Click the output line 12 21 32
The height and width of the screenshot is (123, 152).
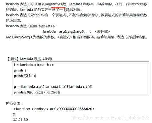tap(21, 120)
